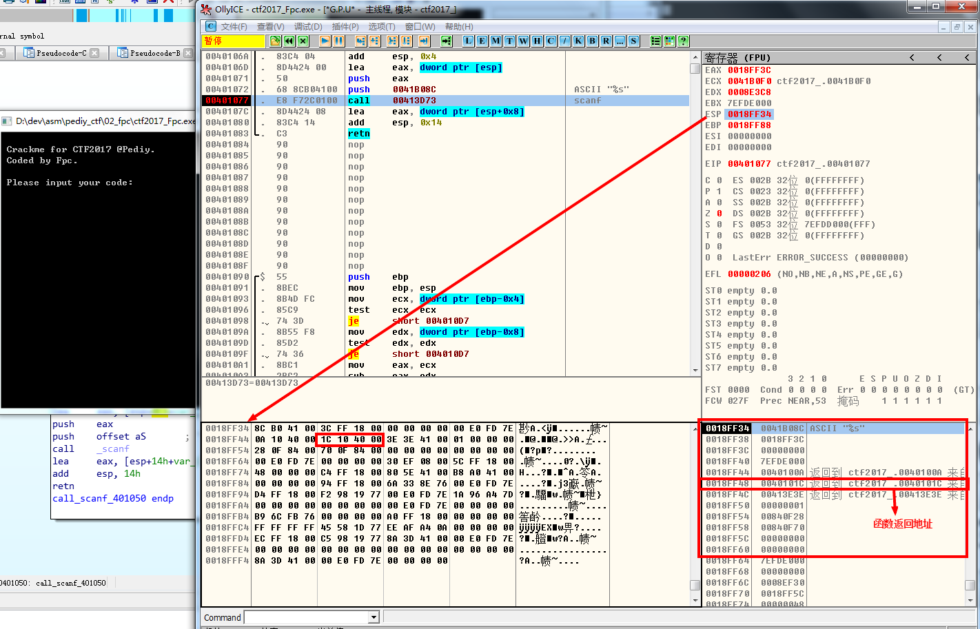Click the Step over toolbar icon
Viewport: 980px width, 629px height.
tap(375, 41)
